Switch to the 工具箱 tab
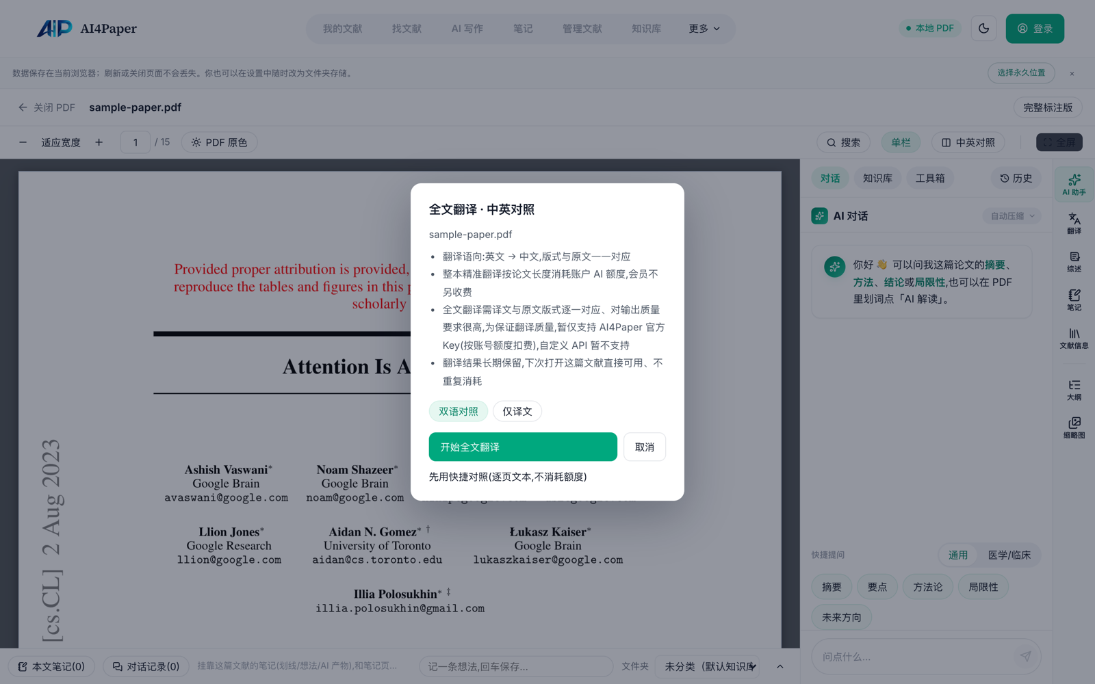Image resolution: width=1095 pixels, height=684 pixels. pos(930,179)
